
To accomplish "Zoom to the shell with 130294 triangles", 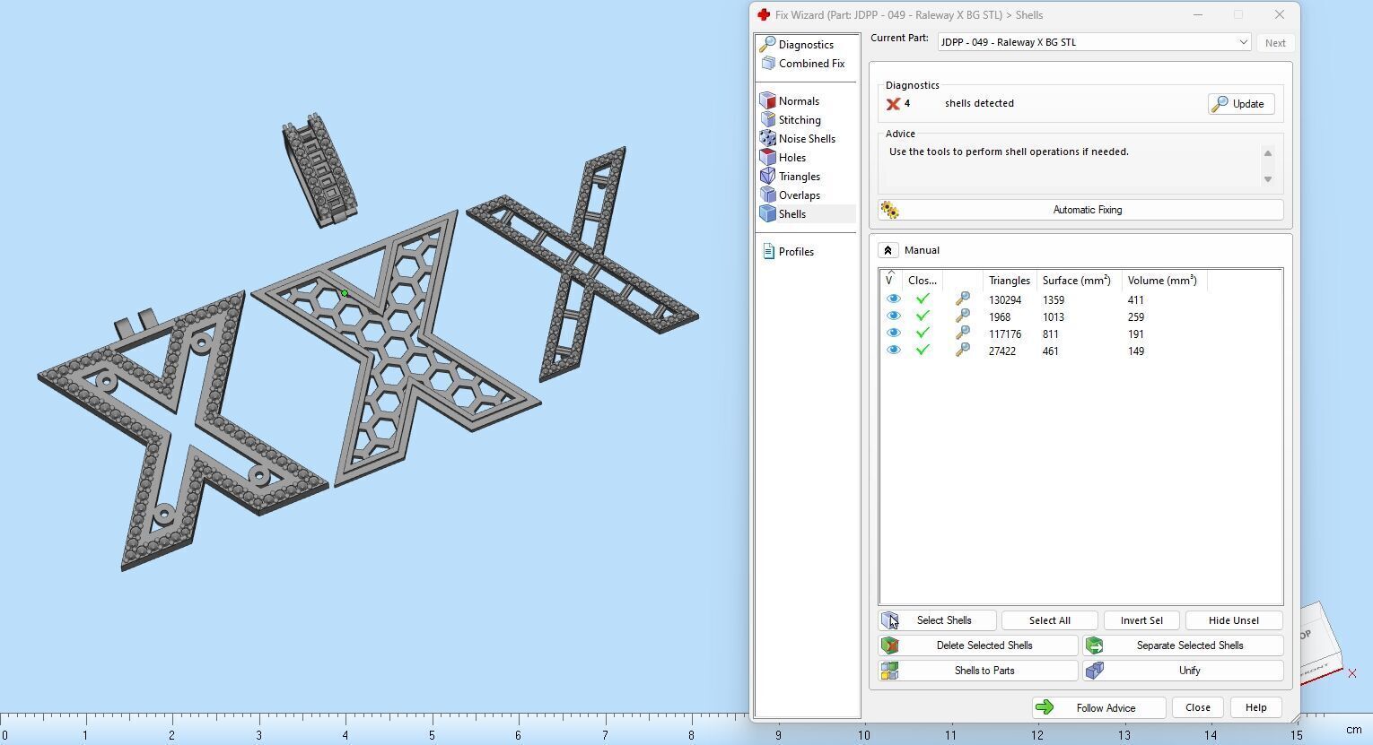I will [962, 299].
